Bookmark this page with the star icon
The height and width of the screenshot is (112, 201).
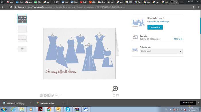194,7
